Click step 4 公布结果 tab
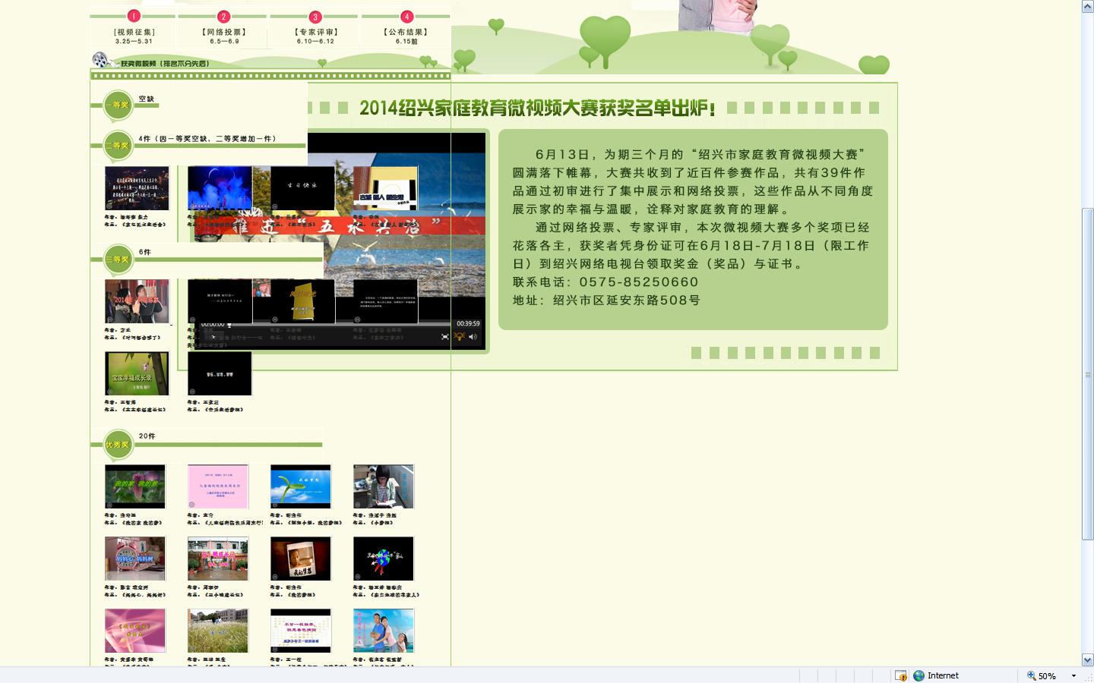Viewport: 1094px width, 683px height. pyautogui.click(x=406, y=28)
